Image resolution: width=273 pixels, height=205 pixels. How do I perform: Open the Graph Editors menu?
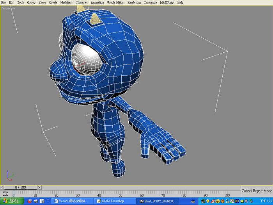[x=115, y=2]
